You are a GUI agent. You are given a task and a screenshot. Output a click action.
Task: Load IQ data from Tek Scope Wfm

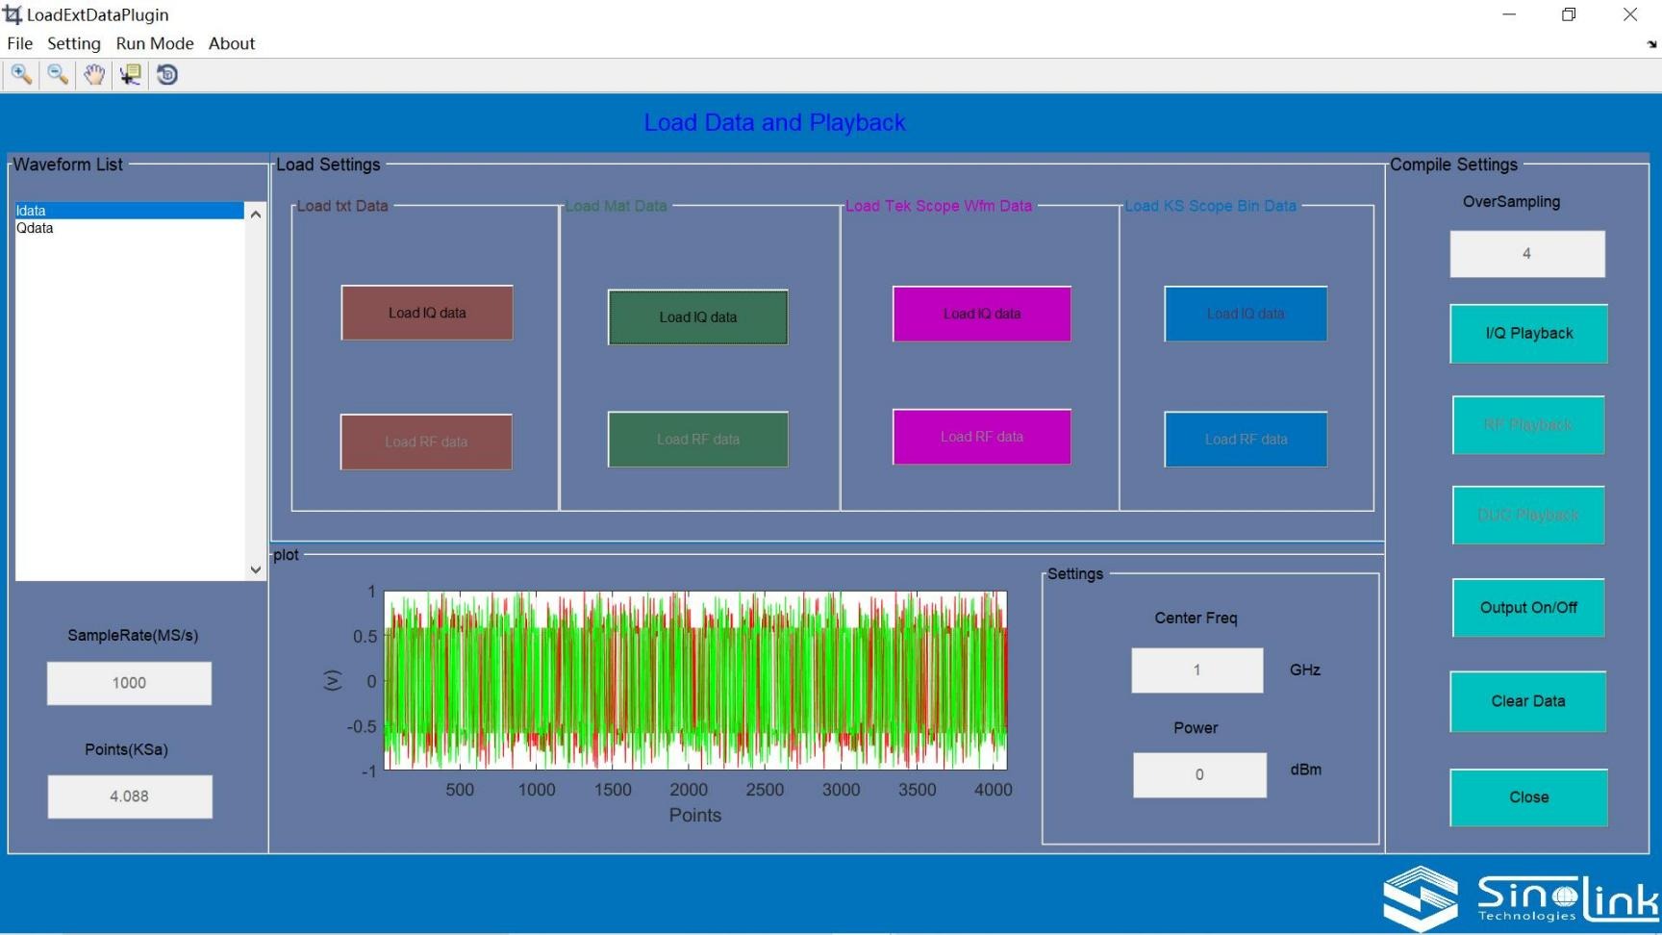tap(982, 314)
